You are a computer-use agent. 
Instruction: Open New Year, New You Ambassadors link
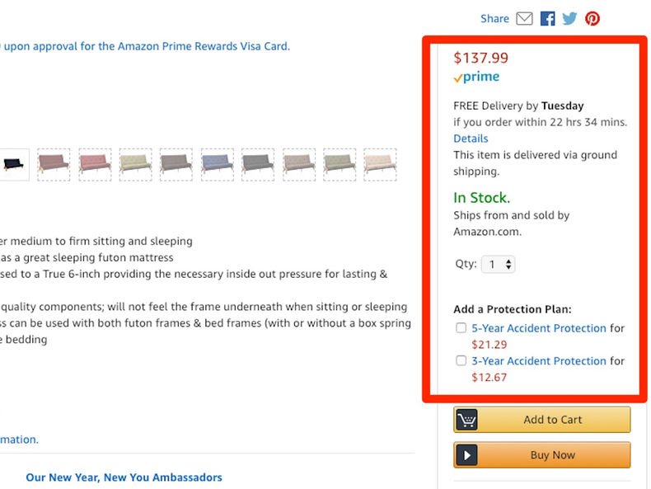(124, 477)
